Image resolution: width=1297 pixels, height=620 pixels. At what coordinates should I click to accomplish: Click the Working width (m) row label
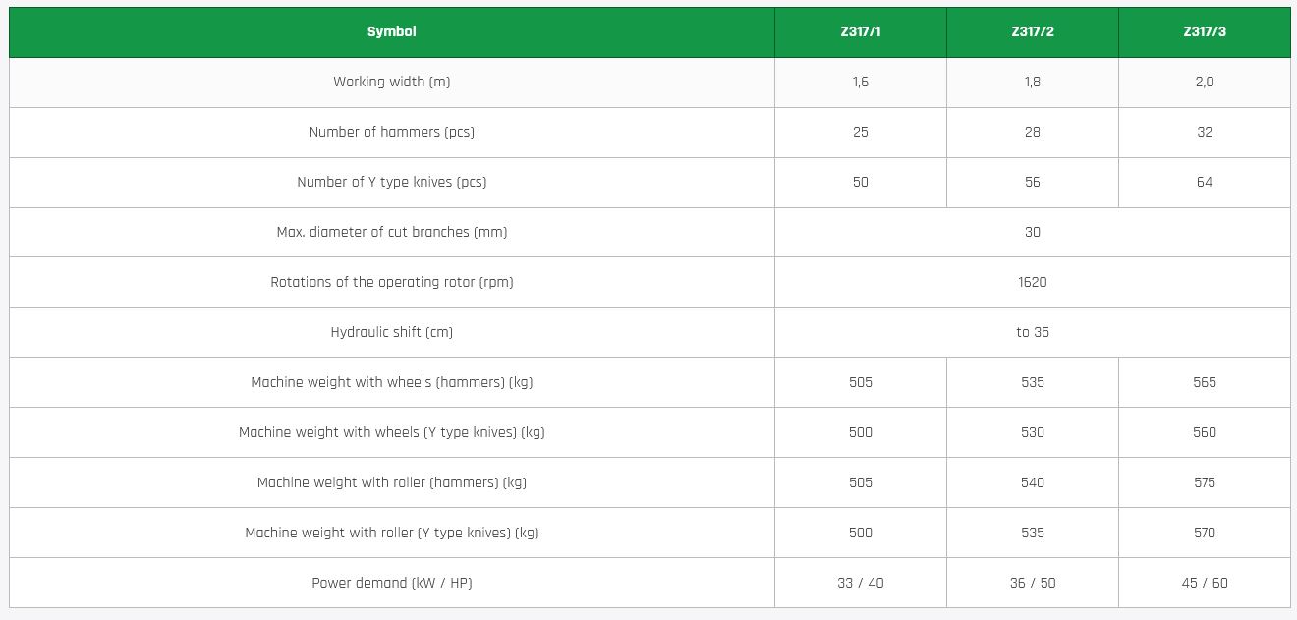(x=391, y=82)
